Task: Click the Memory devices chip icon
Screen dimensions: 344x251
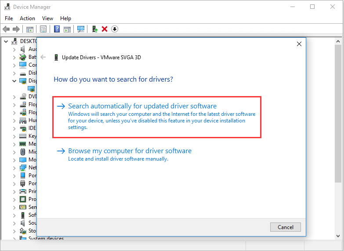Action: [x=23, y=144]
